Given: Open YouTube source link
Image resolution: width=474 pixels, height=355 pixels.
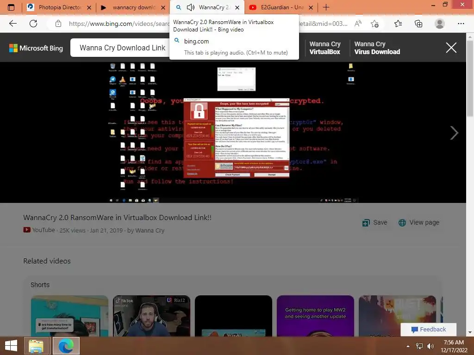Looking at the screenshot, I should point(39,230).
